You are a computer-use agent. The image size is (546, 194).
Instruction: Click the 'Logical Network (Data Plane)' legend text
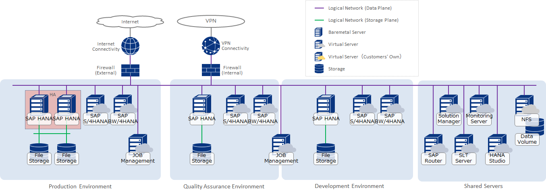[x=360, y=8]
